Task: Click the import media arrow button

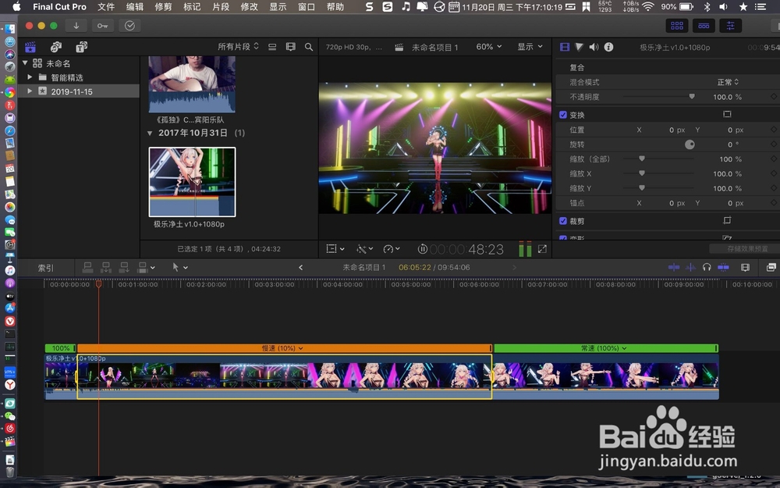Action: click(x=76, y=26)
